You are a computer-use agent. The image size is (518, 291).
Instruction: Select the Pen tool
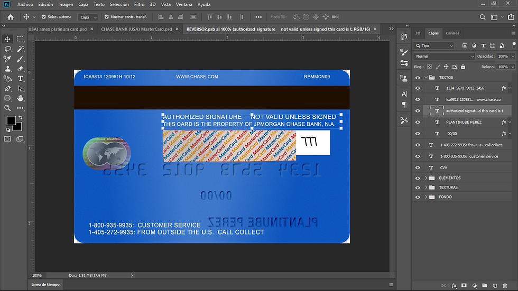pos(7,88)
